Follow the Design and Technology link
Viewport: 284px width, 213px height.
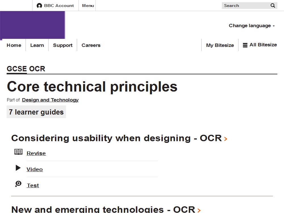pyautogui.click(x=50, y=100)
